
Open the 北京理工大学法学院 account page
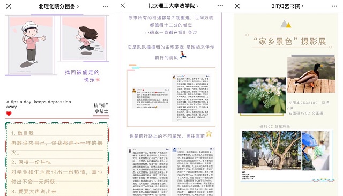[x=173, y=6]
